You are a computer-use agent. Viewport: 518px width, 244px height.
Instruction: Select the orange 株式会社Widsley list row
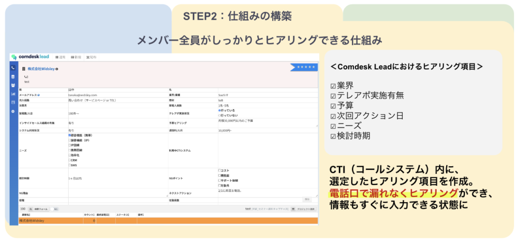[x=168, y=221]
